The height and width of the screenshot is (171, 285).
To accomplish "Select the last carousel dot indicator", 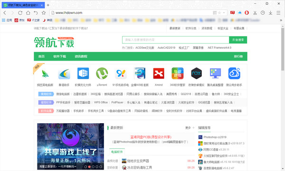I will [101, 167].
